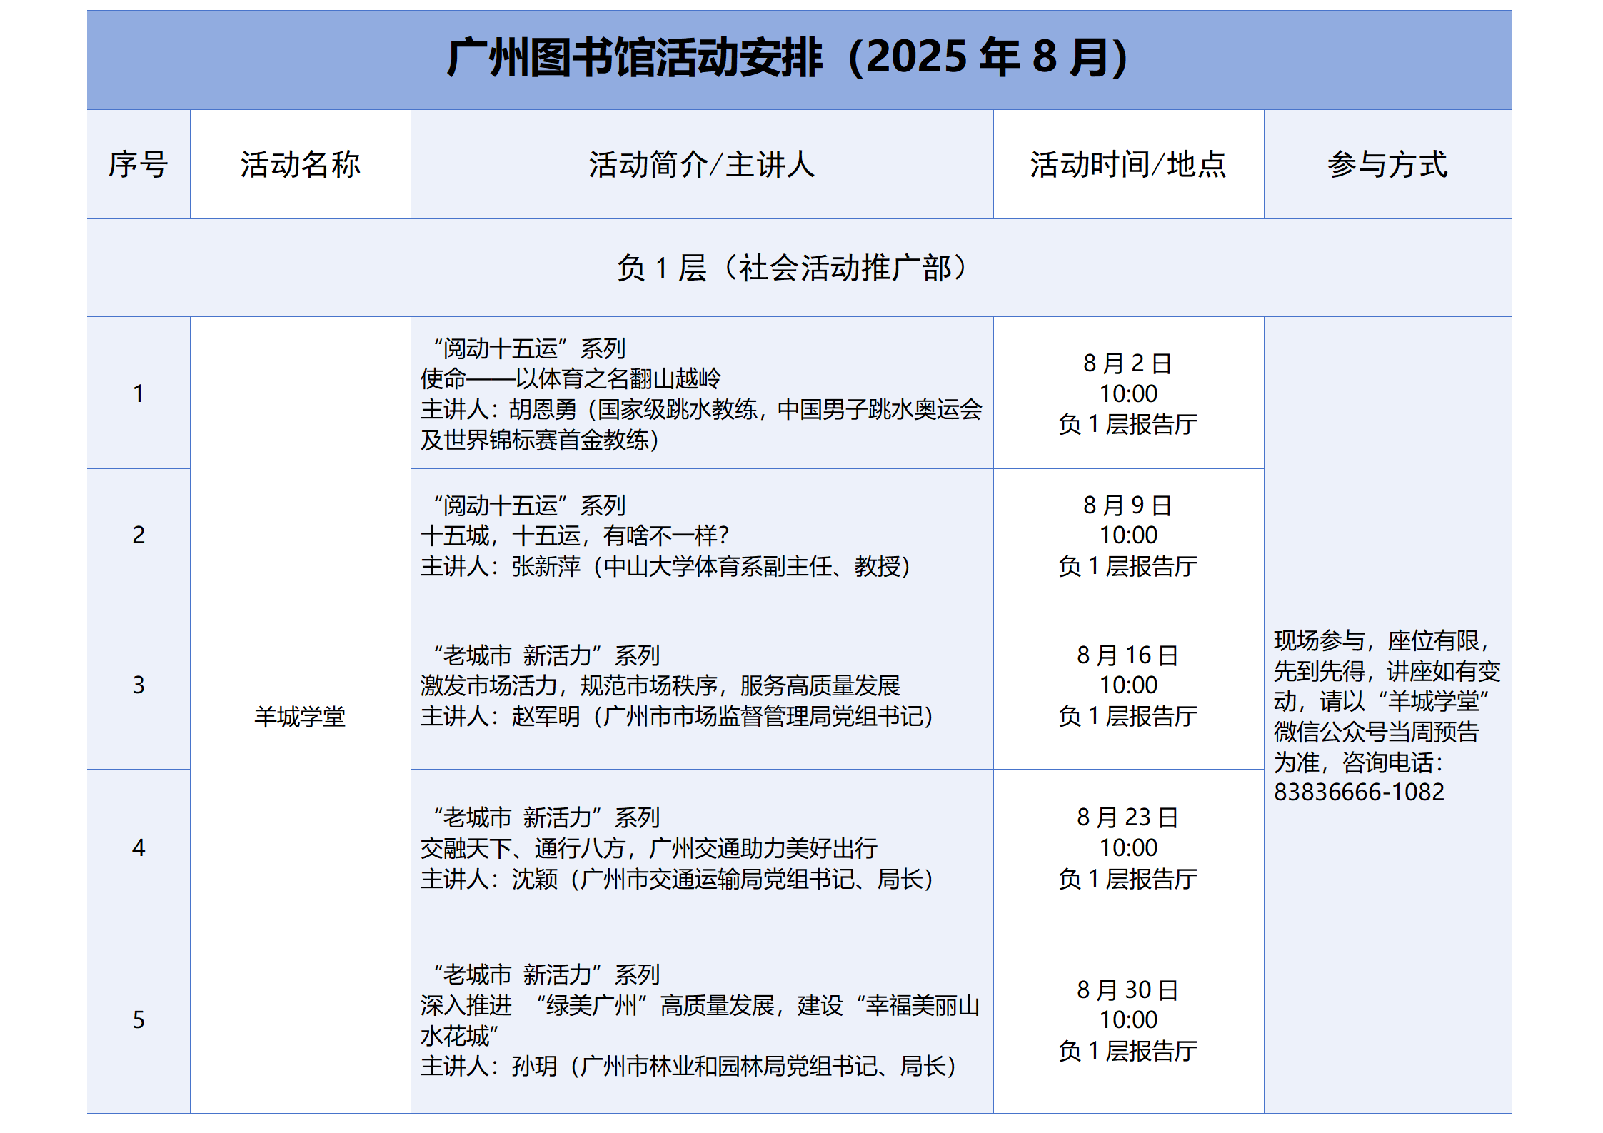The image size is (1603, 1133).
Task: Click row number 3 cell
Action: 139,685
